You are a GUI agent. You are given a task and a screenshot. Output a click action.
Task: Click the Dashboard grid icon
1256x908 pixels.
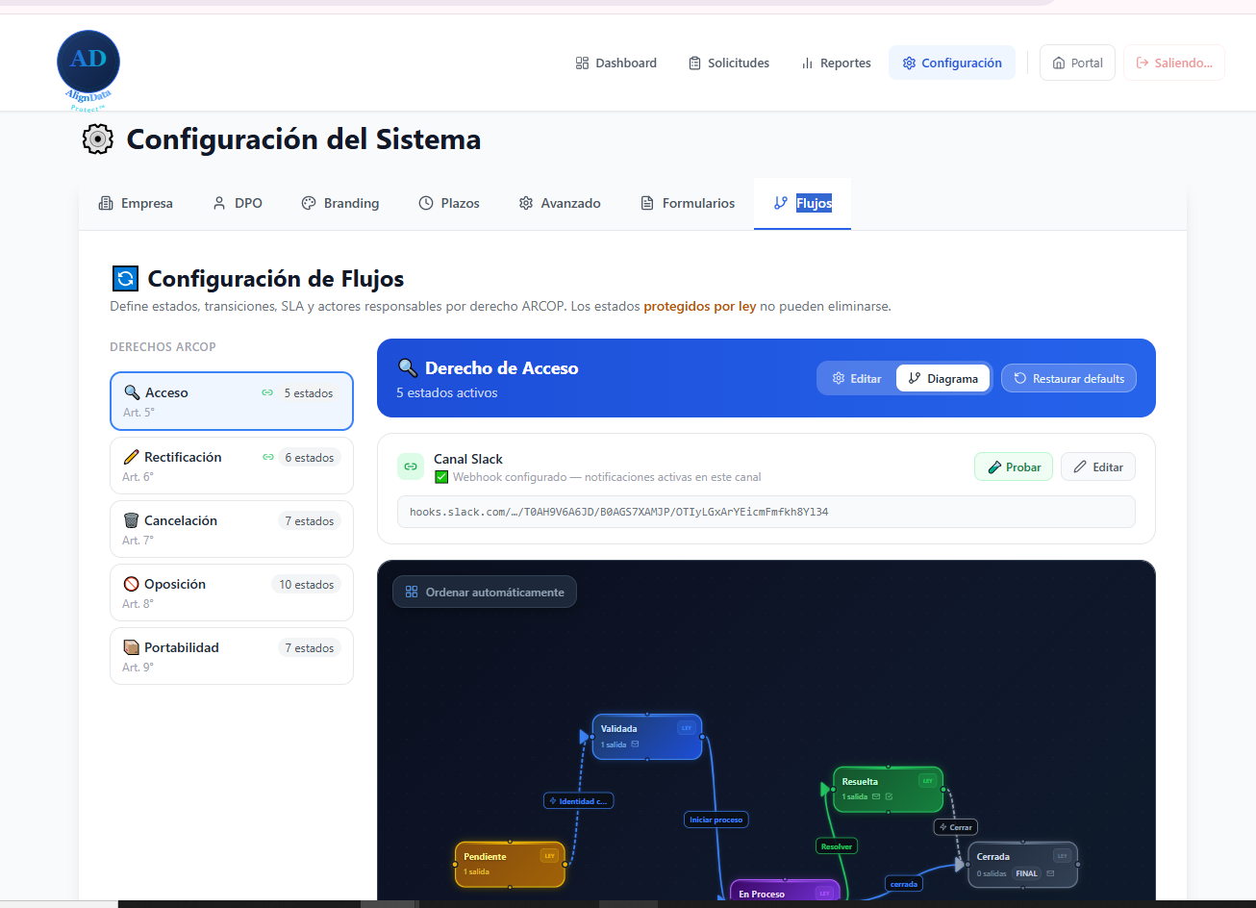point(582,63)
